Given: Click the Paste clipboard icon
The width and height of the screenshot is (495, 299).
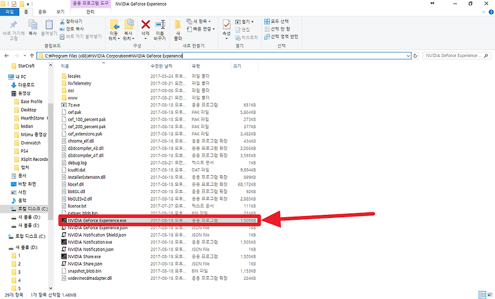Looking at the screenshot, I should [49, 25].
